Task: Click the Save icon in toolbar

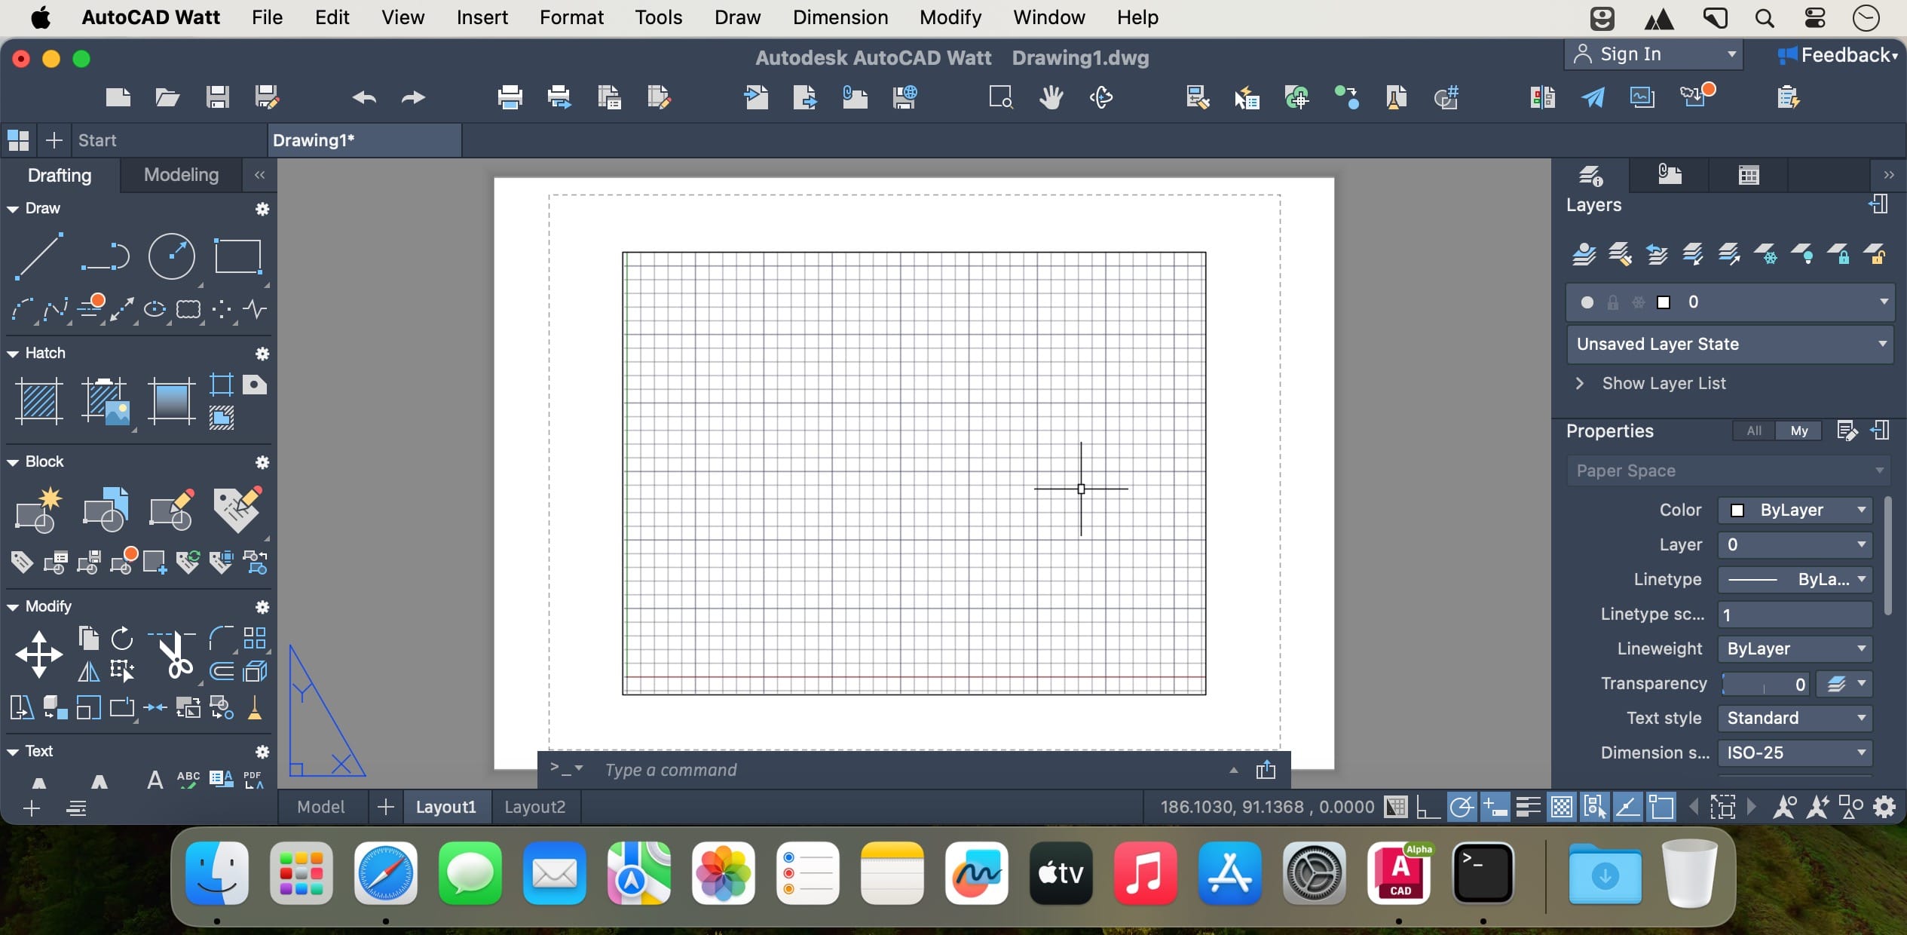Action: (218, 97)
